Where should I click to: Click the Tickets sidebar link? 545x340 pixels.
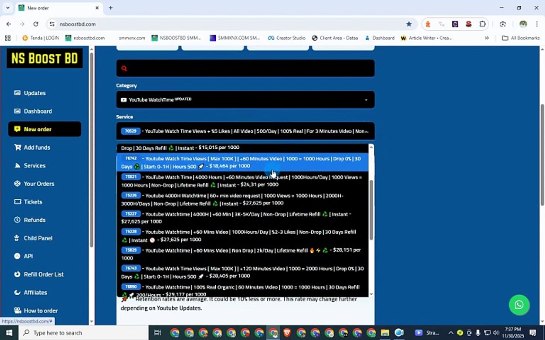pos(33,202)
